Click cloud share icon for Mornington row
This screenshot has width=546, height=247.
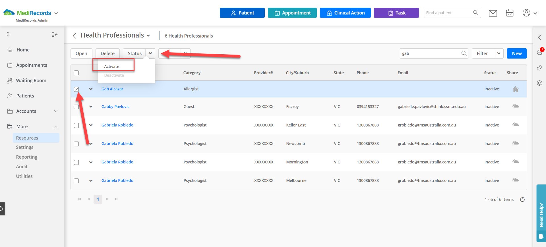[516, 161]
